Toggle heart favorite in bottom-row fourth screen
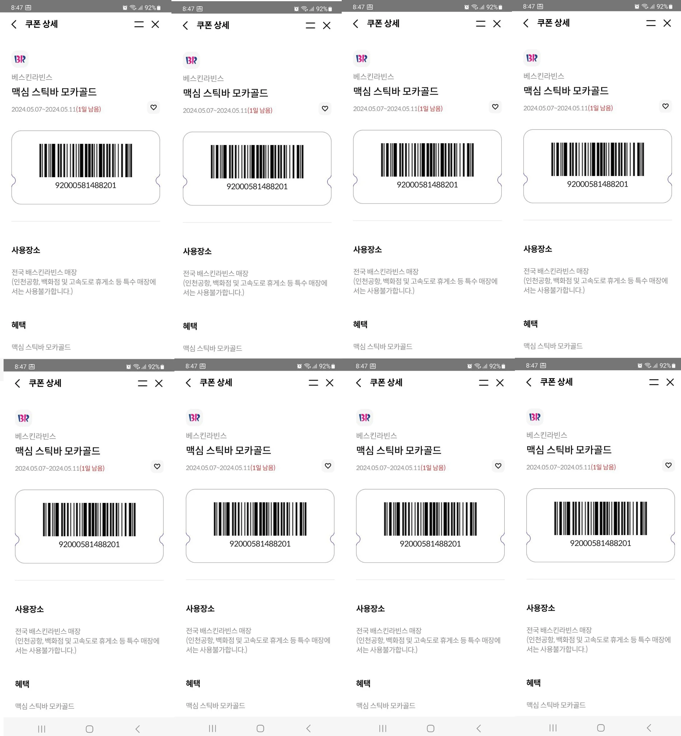The width and height of the screenshot is (681, 736). tap(668, 465)
